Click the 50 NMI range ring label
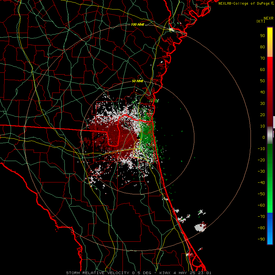 coord(137,81)
